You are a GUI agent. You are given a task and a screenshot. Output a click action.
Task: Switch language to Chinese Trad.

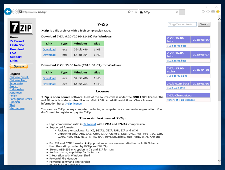pos(19,80)
